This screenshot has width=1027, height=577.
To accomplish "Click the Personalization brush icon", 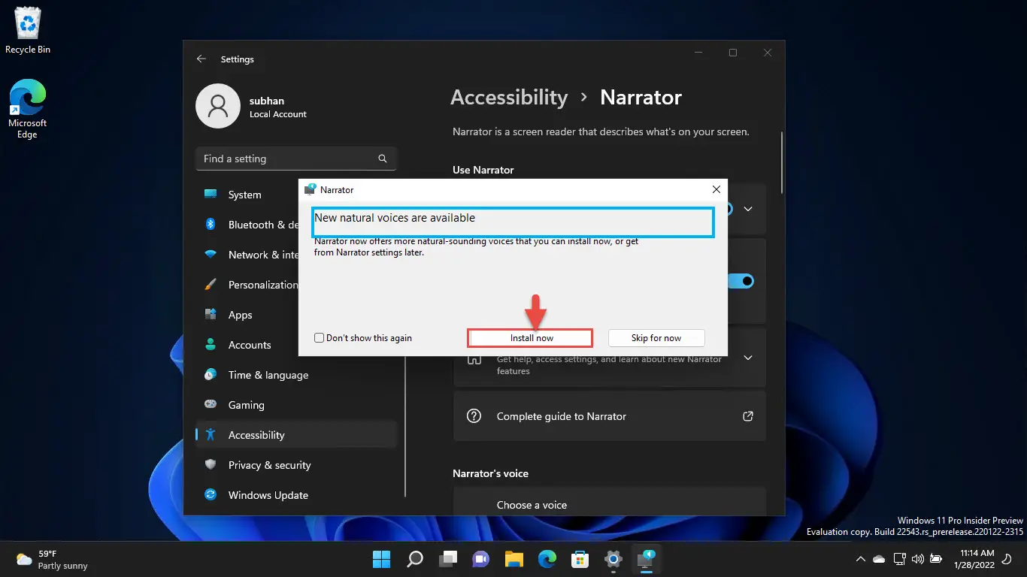I will pos(211,285).
